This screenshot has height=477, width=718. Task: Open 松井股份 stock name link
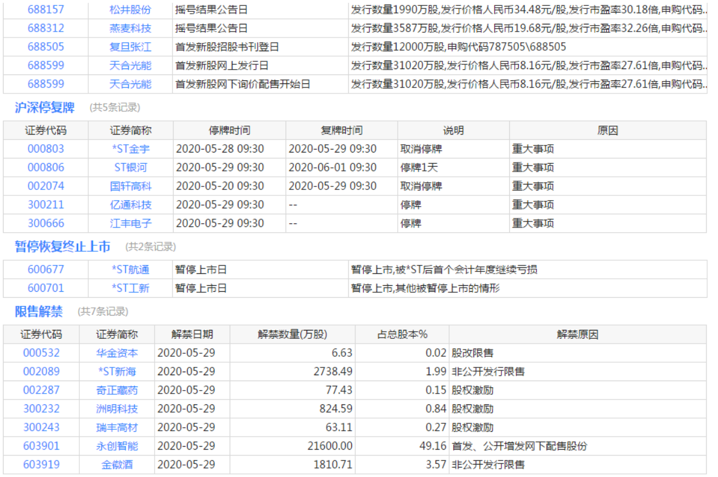pos(131,10)
